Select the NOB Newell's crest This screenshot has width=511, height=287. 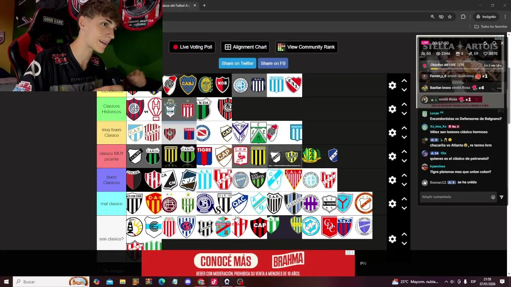222,85
